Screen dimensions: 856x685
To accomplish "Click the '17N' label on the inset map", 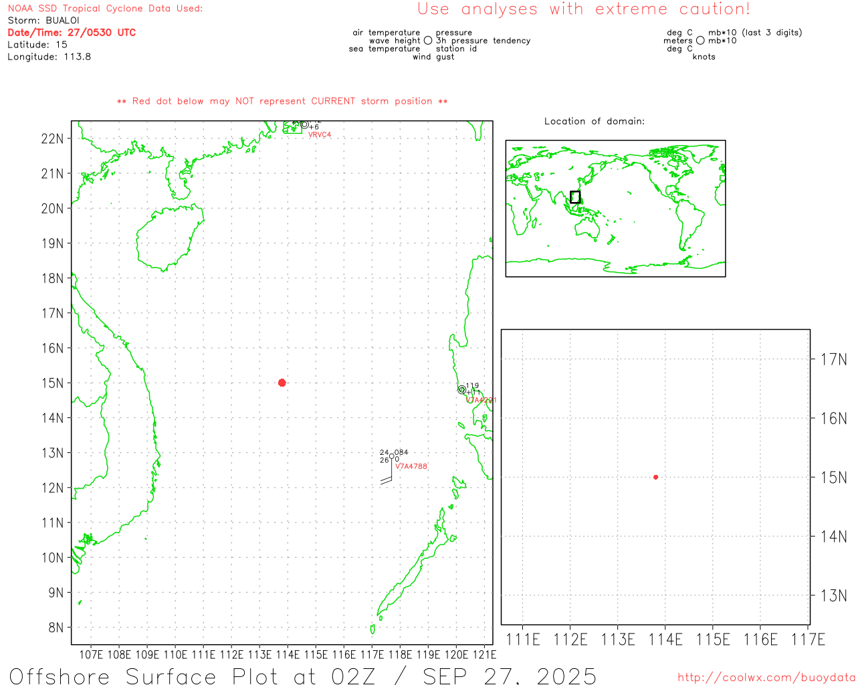I will [833, 360].
